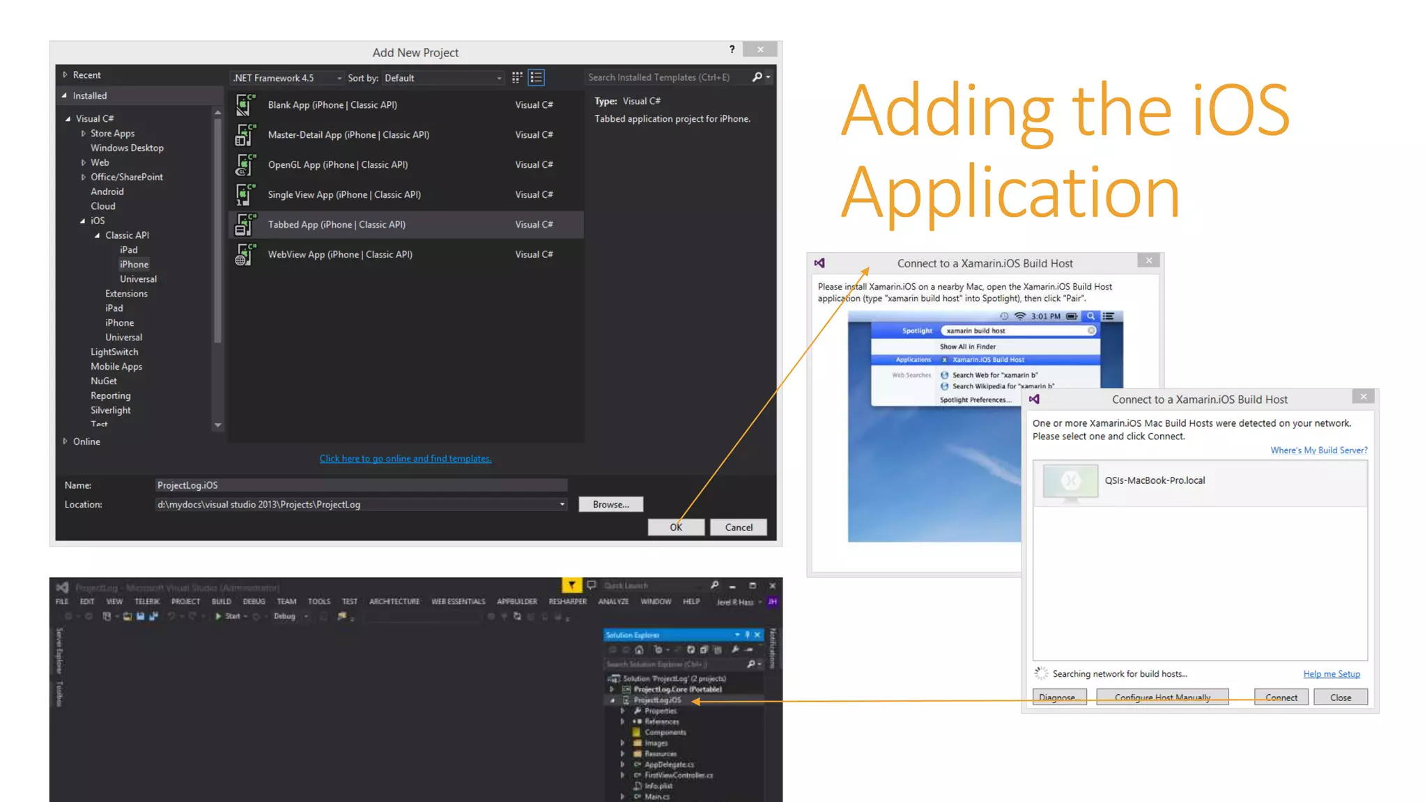The width and height of the screenshot is (1427, 802).
Task: Open the Location path dropdown
Action: coord(562,505)
